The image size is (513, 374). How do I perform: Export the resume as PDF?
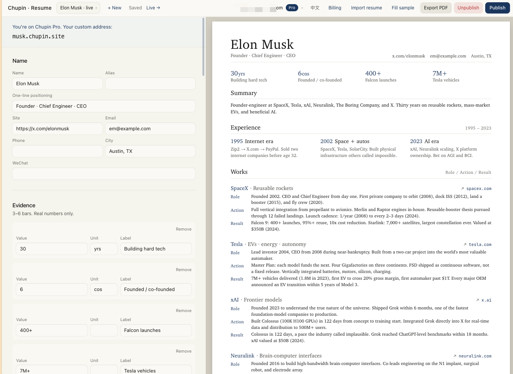[436, 8]
